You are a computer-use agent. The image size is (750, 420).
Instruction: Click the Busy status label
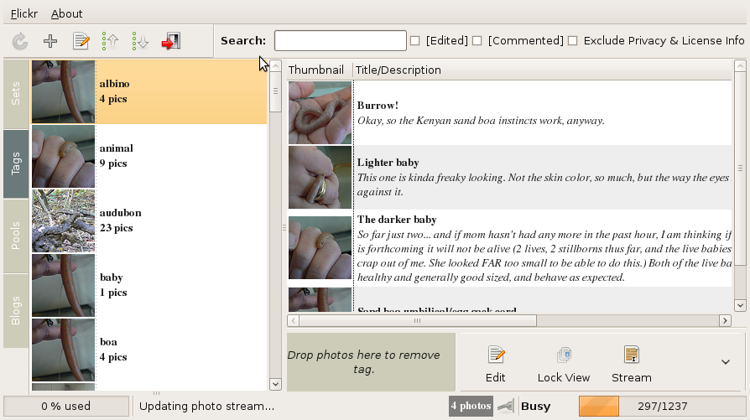pyautogui.click(x=536, y=406)
